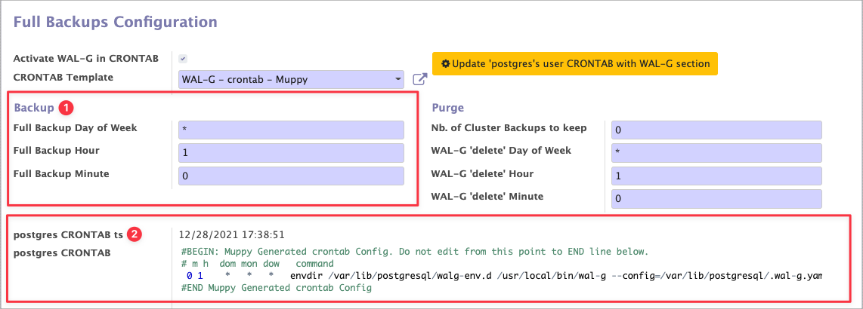Click Update 'postgres's user CRONTAB button
The image size is (863, 309).
pos(575,63)
